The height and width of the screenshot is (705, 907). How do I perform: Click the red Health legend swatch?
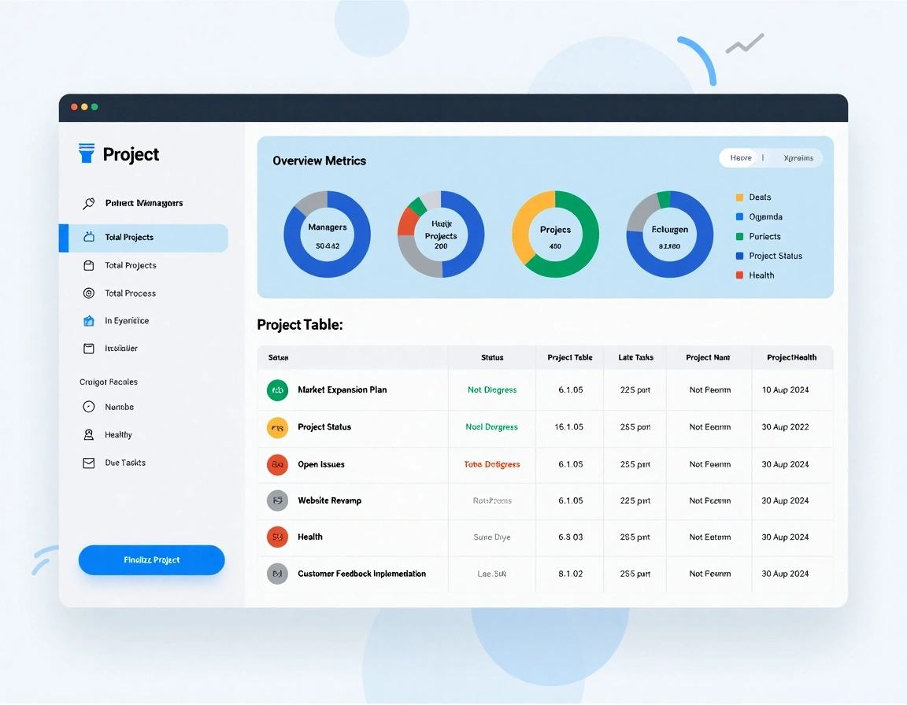[x=739, y=275]
